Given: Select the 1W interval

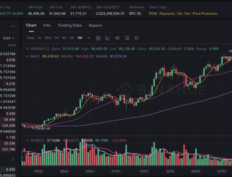Looking at the screenshot, I should pos(80,38).
